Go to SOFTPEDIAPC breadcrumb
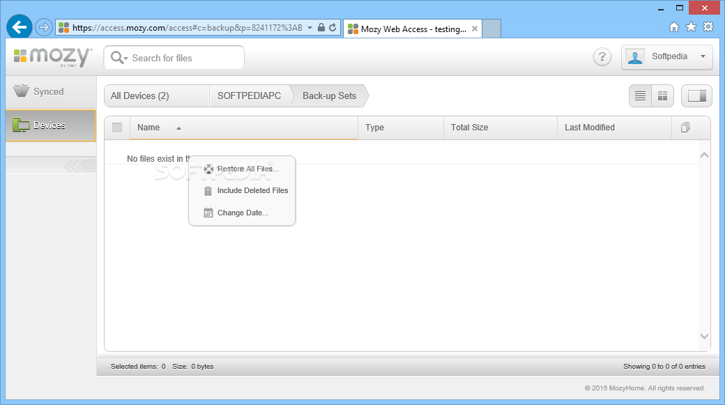Image resolution: width=725 pixels, height=405 pixels. tap(250, 95)
